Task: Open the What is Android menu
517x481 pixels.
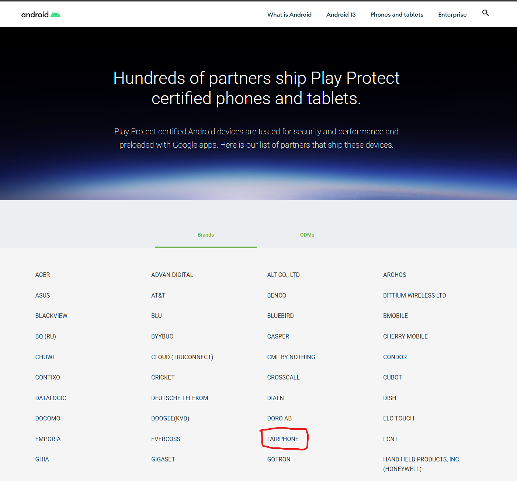Action: coord(289,14)
